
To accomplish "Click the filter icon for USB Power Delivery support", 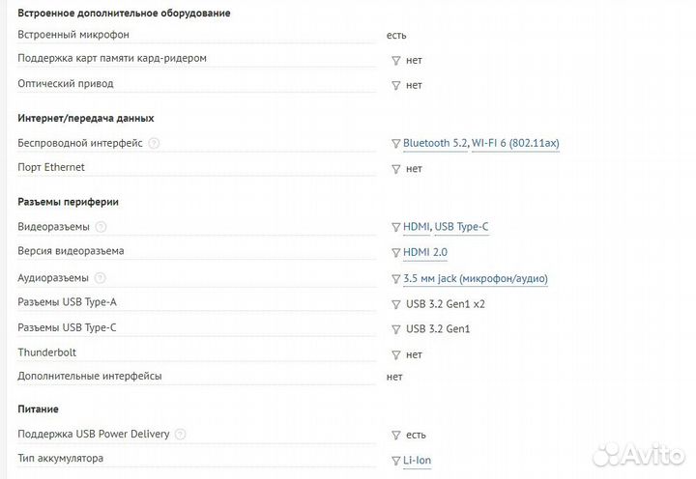I will tap(395, 436).
